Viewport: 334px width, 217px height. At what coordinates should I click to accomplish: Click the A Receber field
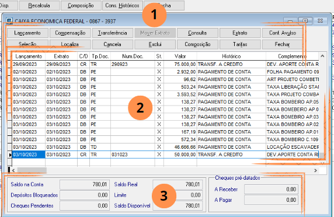[x=271, y=189]
